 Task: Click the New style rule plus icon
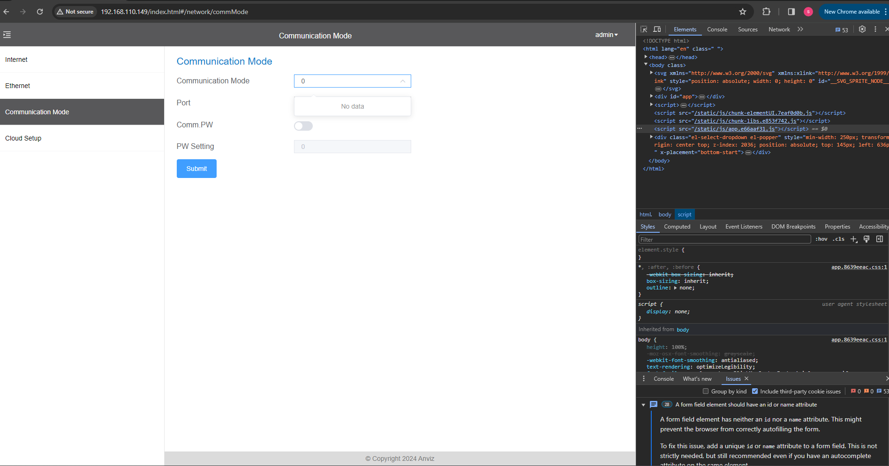pos(854,239)
